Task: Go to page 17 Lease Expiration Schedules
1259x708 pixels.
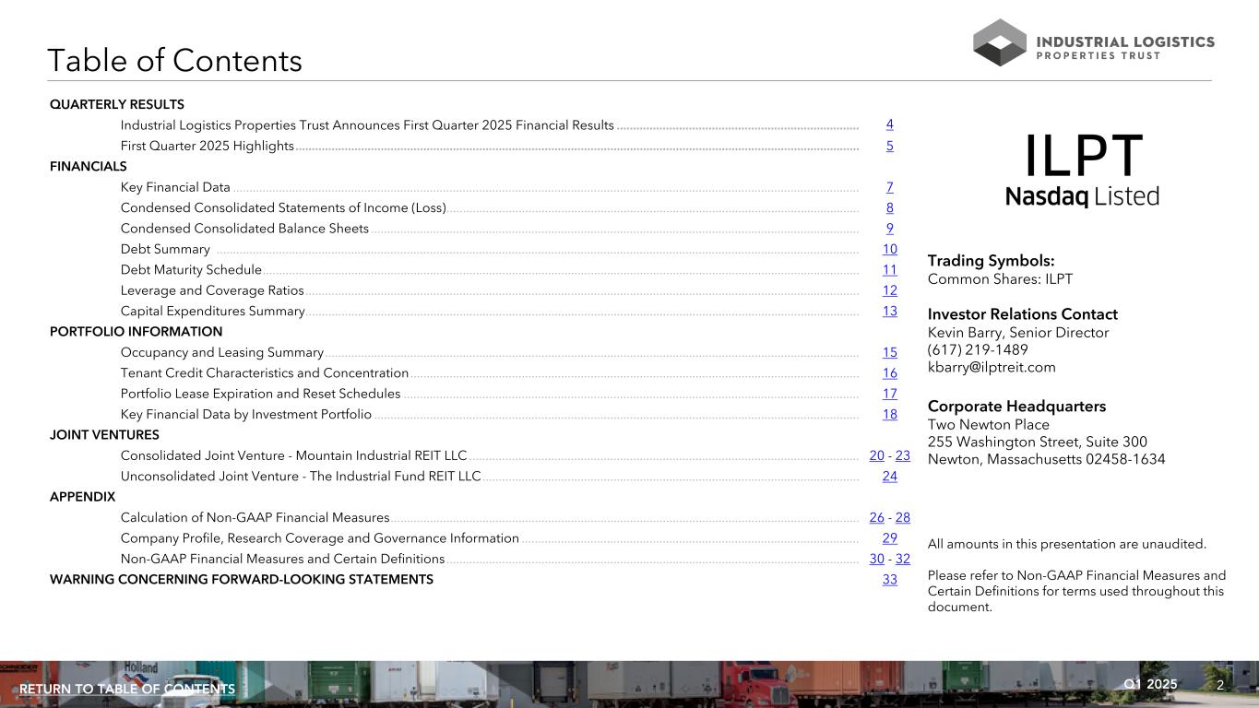Action: click(889, 394)
